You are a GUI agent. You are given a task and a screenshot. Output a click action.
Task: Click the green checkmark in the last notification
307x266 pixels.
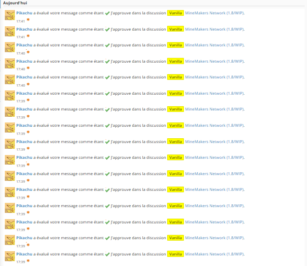click(107, 254)
